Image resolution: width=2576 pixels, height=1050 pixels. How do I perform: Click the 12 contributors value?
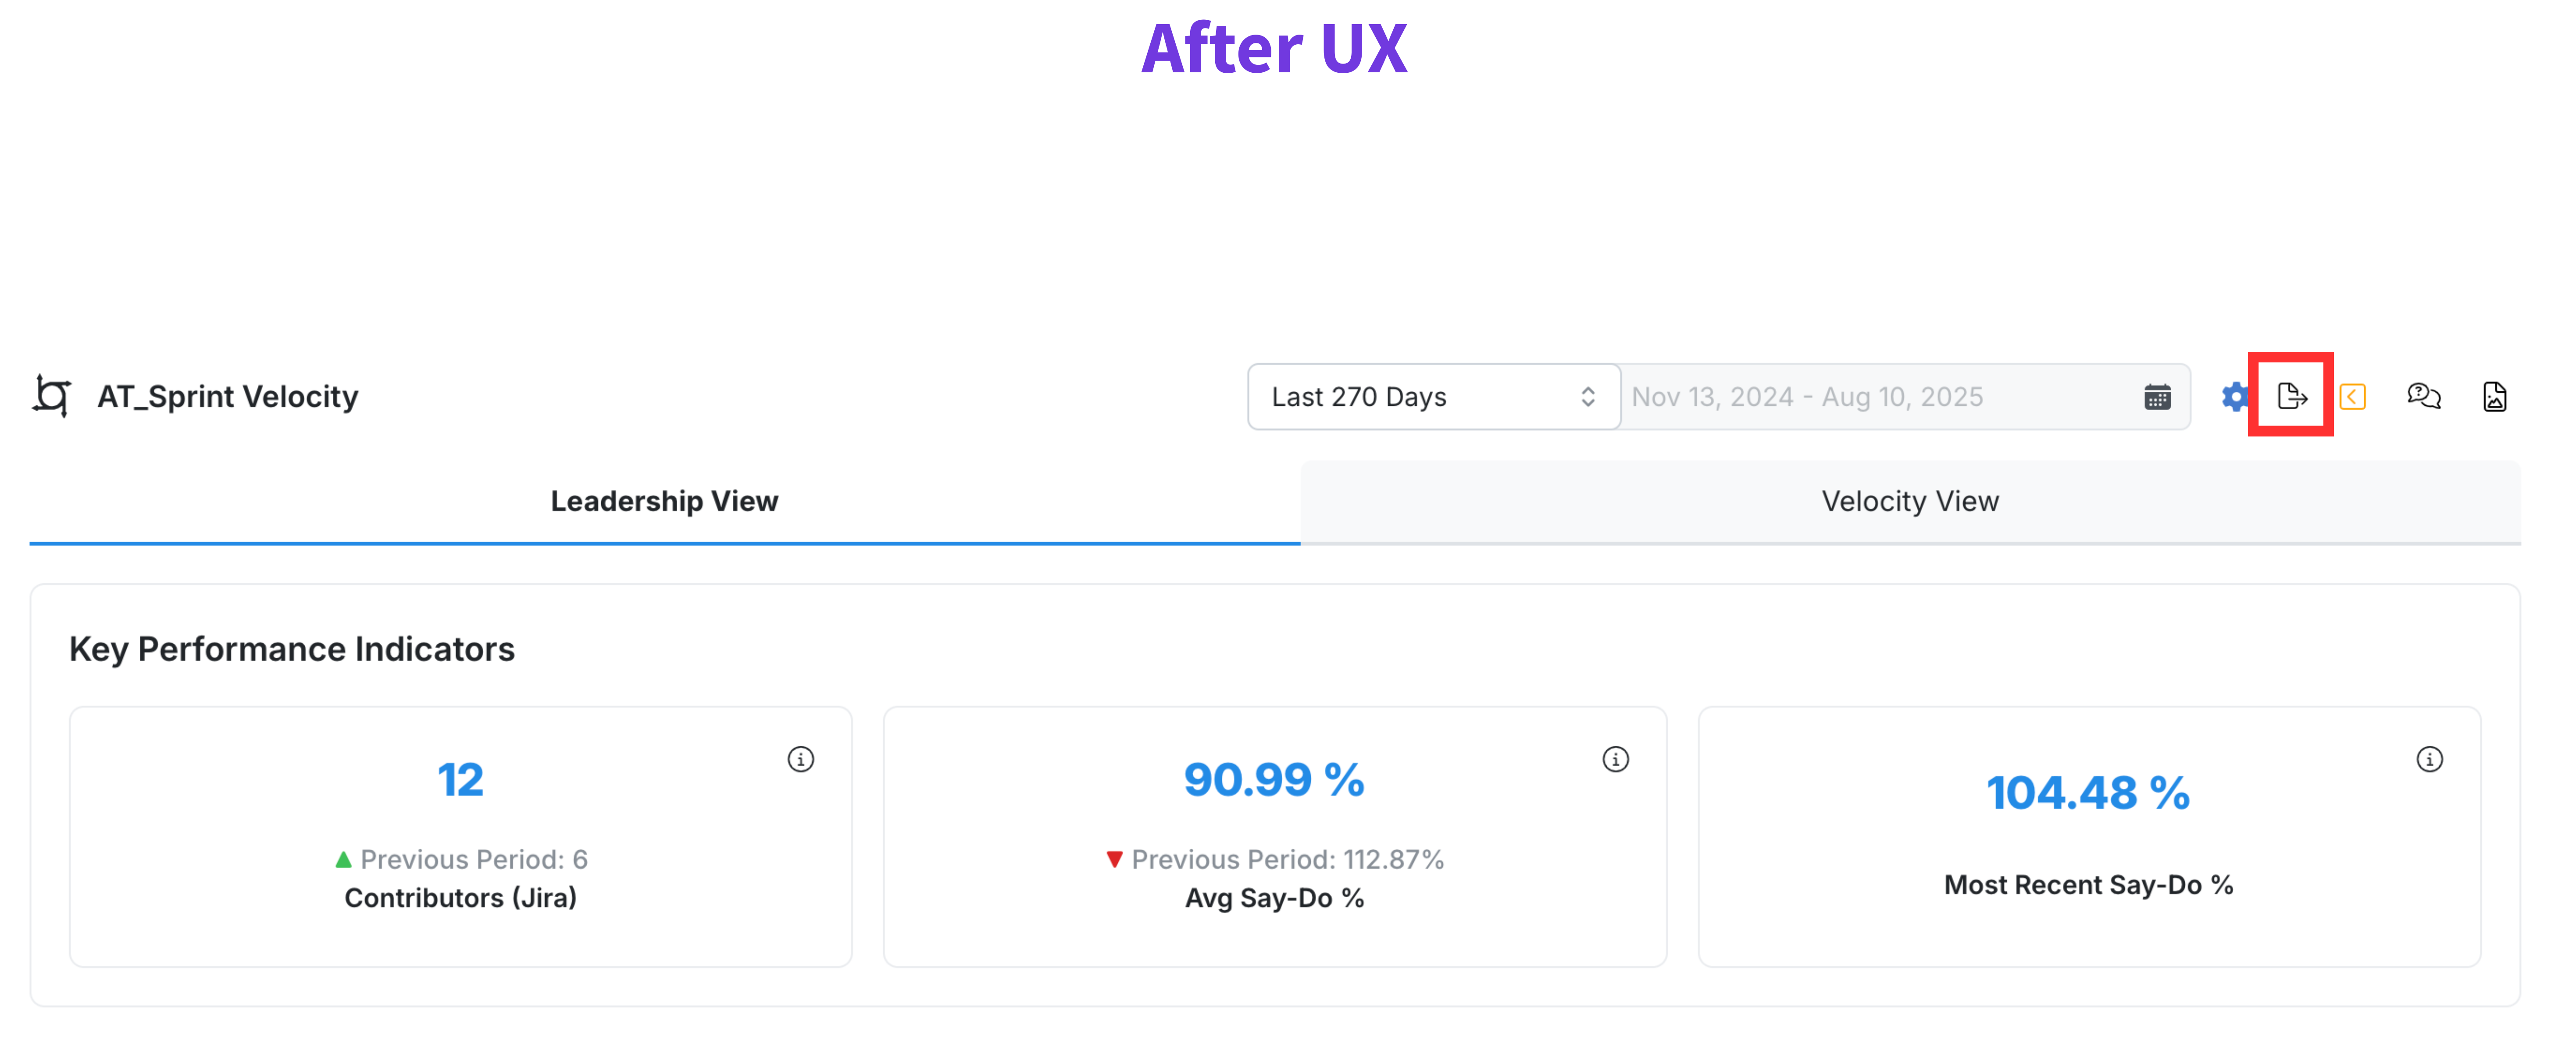pos(460,780)
